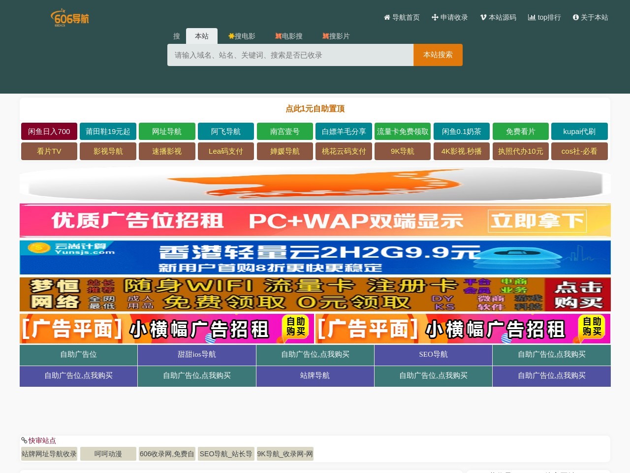Click the home icon beside 导航首页
The width and height of the screenshot is (630, 473).
(x=387, y=17)
